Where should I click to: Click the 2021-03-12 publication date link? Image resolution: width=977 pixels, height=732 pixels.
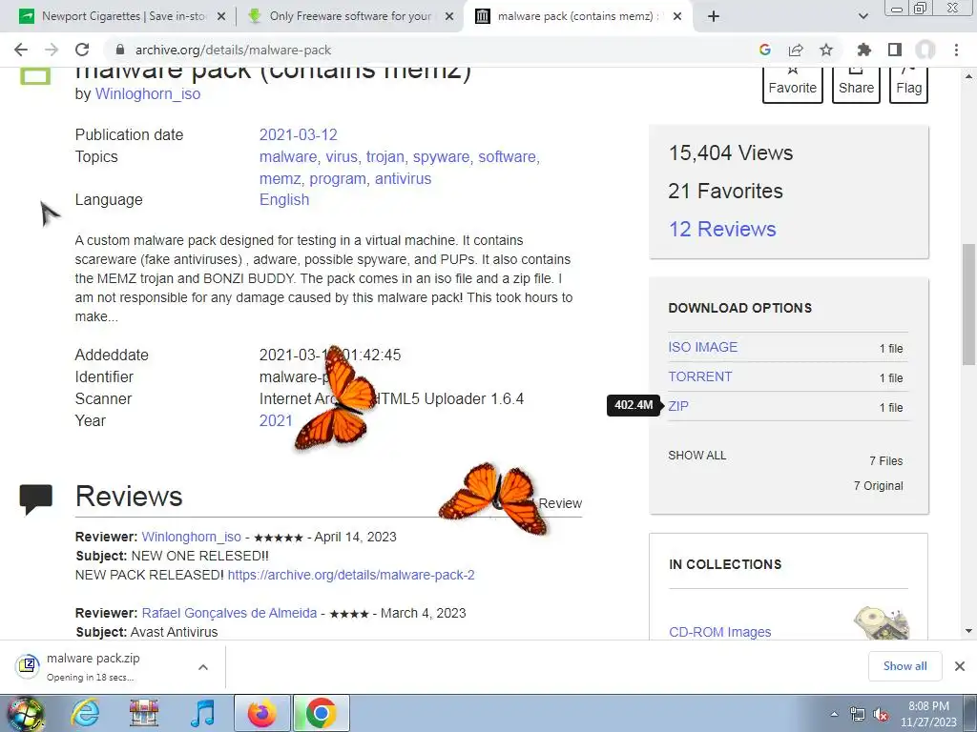(299, 134)
